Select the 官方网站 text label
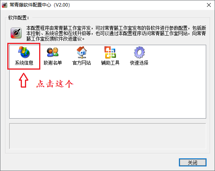215x171 pixels. coord(81,63)
